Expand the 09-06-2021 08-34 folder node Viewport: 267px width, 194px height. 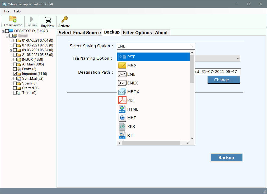tap(11, 50)
